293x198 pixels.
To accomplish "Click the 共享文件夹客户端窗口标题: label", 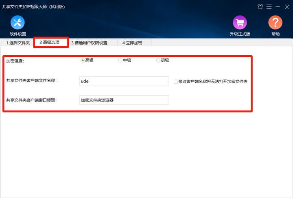I will click(x=31, y=100).
